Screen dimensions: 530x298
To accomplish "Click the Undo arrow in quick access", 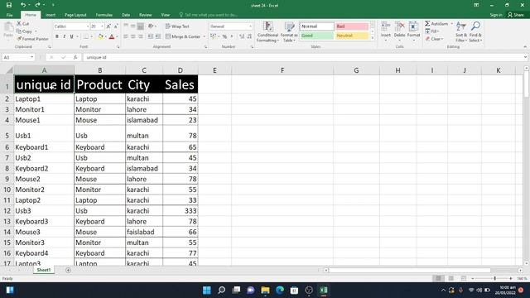I will [x=23, y=5].
